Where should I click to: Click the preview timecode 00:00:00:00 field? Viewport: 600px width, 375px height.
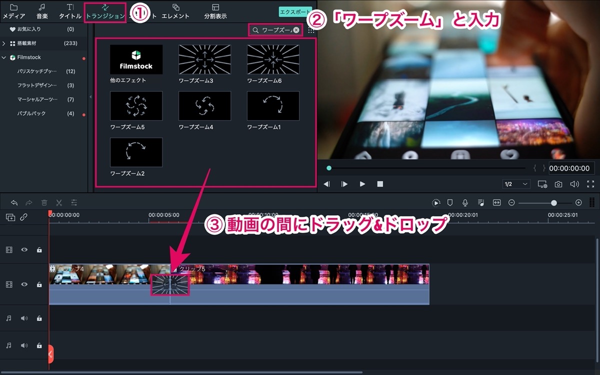click(x=572, y=168)
